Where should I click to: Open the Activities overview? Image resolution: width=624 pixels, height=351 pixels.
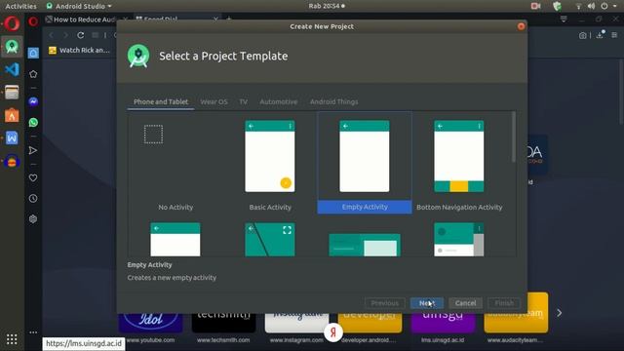20,6
